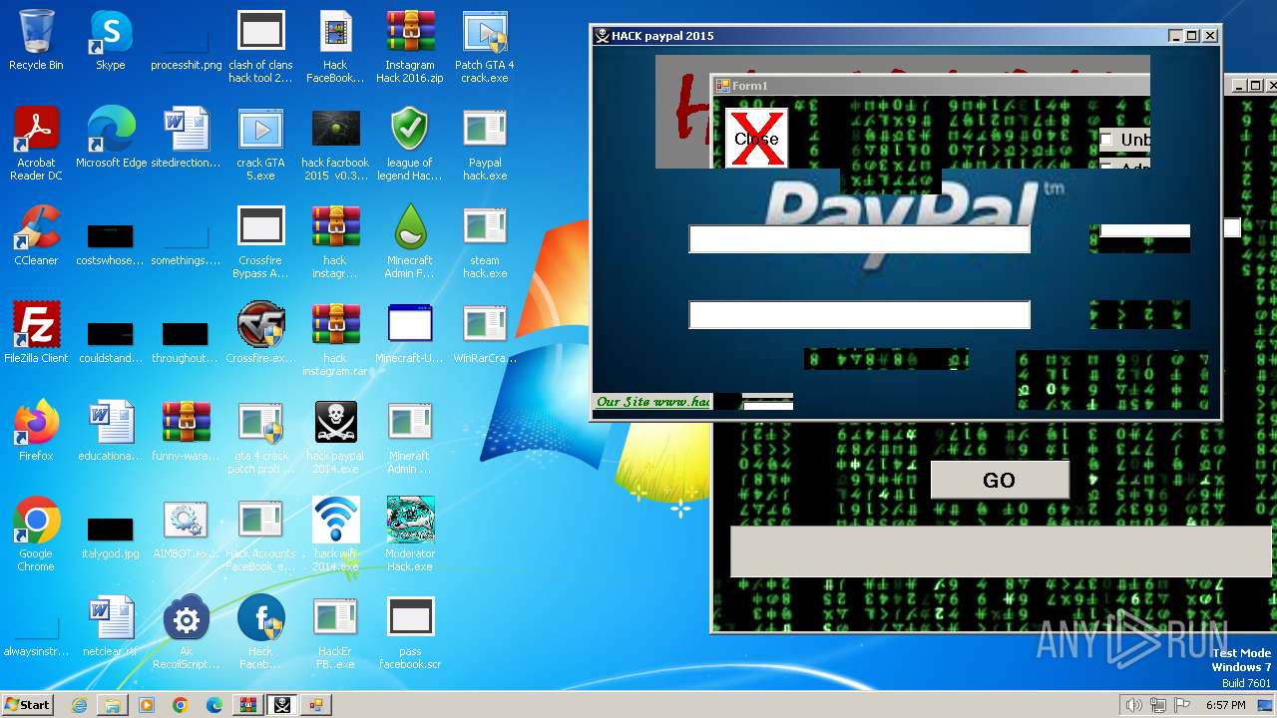Focus the second PayPal input field
The image size is (1277, 718).
(x=859, y=315)
